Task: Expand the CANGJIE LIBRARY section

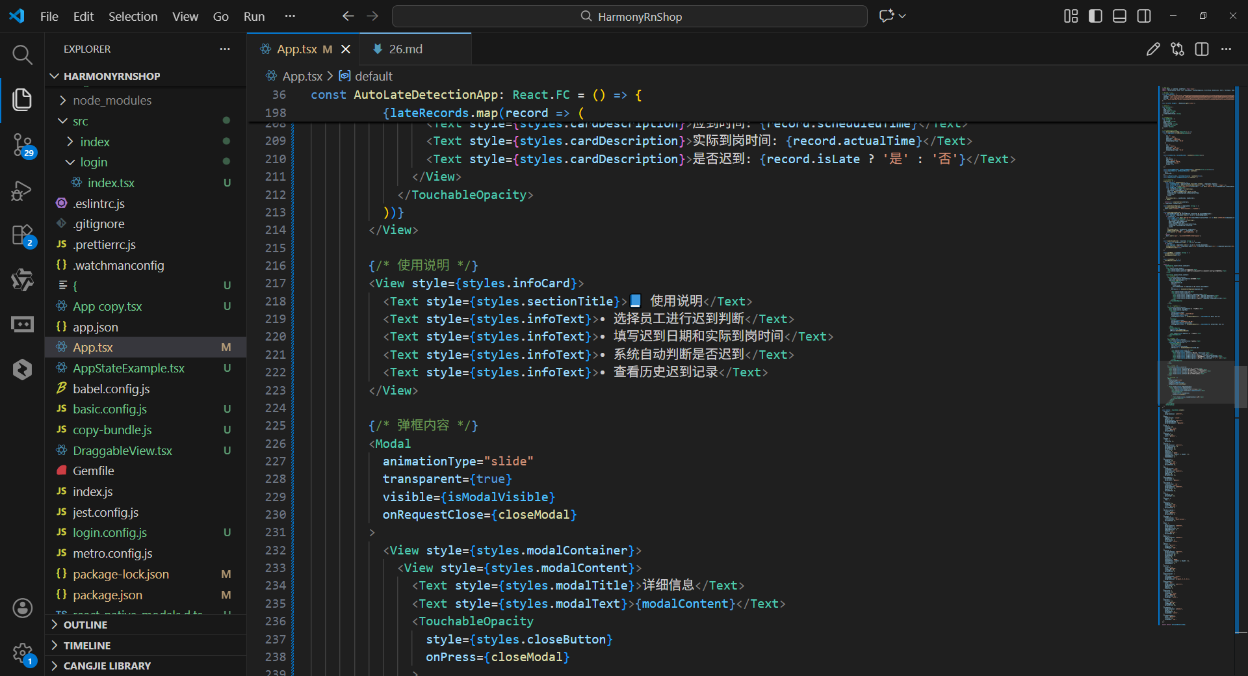Action: point(146,666)
